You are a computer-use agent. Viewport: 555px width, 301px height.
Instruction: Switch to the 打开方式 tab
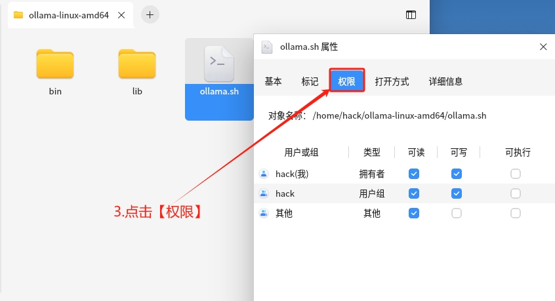point(392,82)
